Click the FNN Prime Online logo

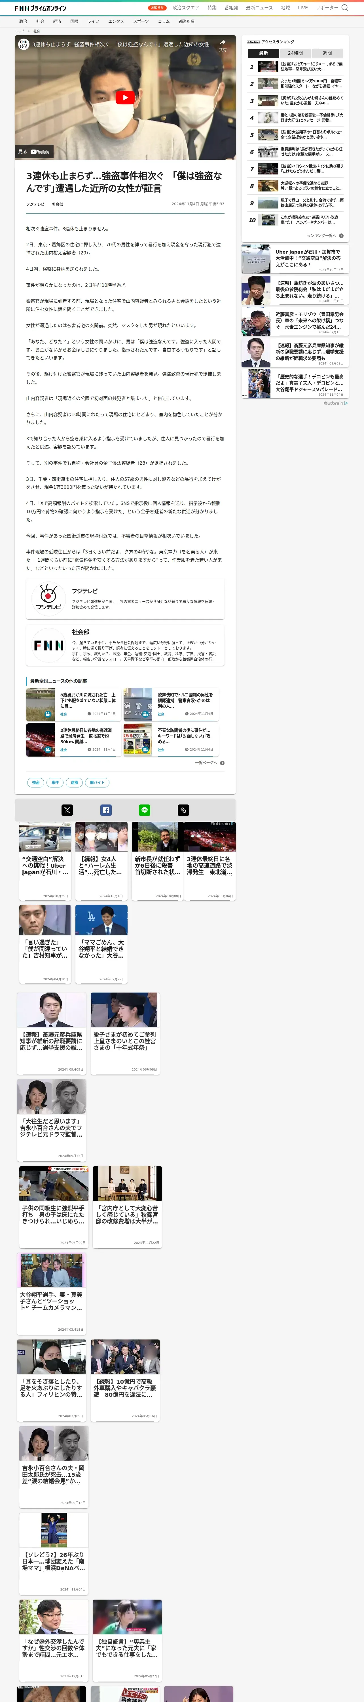[40, 8]
